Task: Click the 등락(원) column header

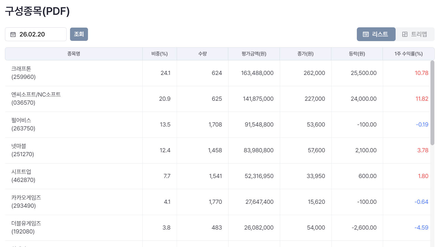Action: pyautogui.click(x=357, y=54)
